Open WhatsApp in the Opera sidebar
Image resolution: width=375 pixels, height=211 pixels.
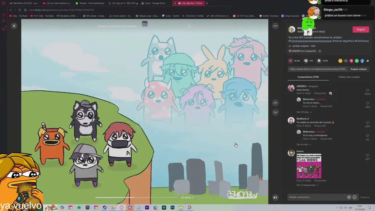4,29
